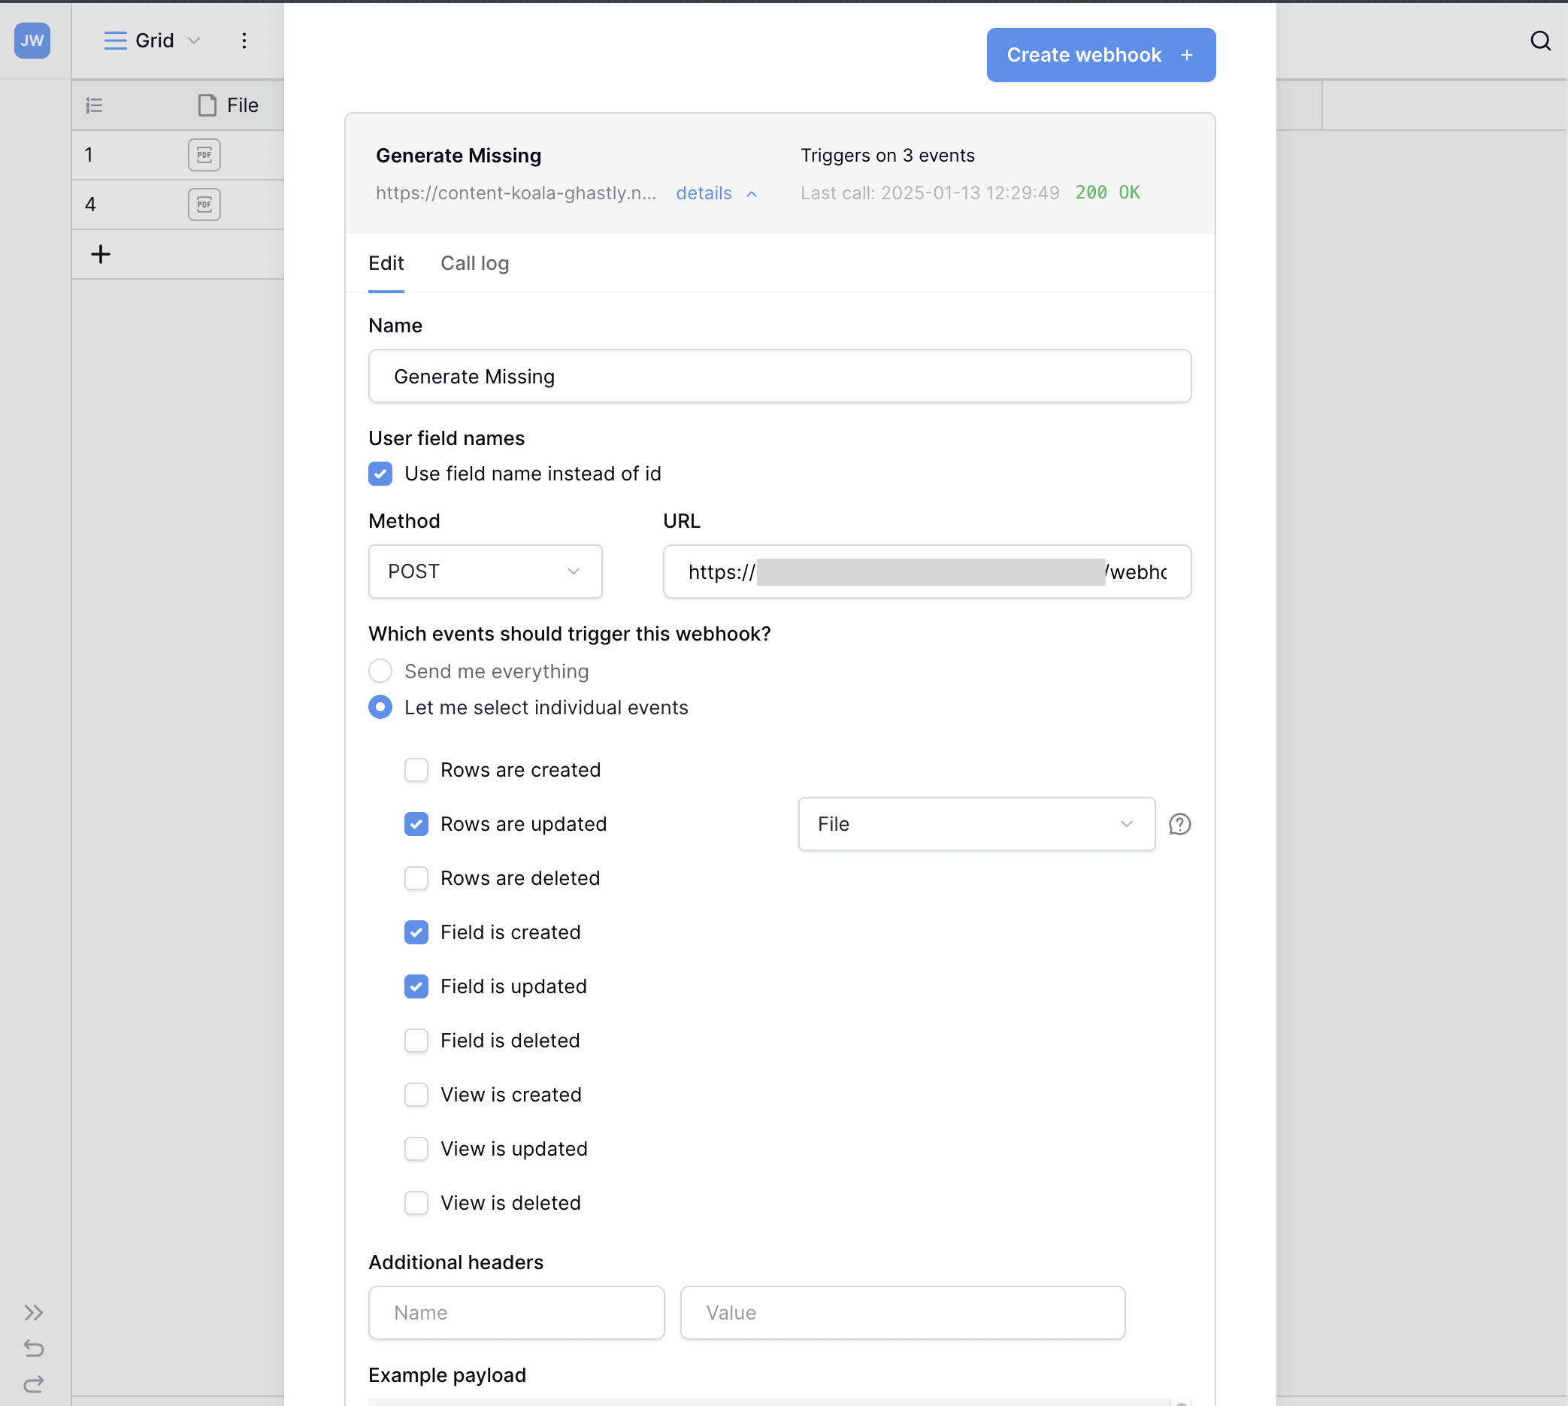
Task: Expand the Grid view chevron
Action: pos(195,41)
